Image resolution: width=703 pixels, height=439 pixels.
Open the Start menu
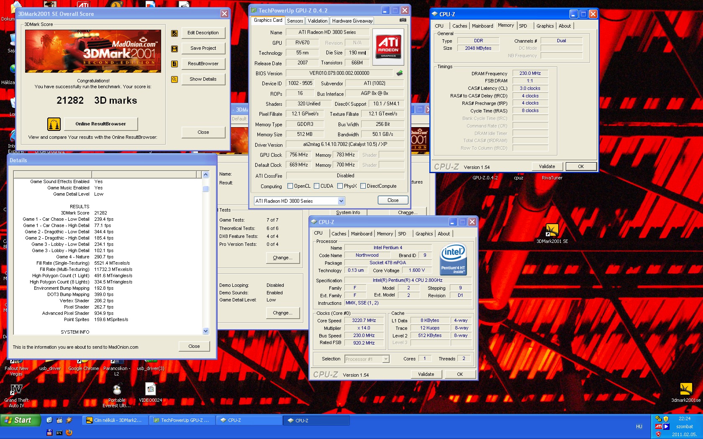pos(21,420)
